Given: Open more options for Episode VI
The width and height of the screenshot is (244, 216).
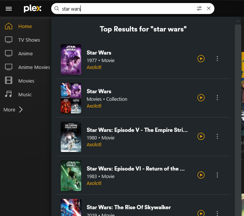Looking at the screenshot, I should pos(217,175).
